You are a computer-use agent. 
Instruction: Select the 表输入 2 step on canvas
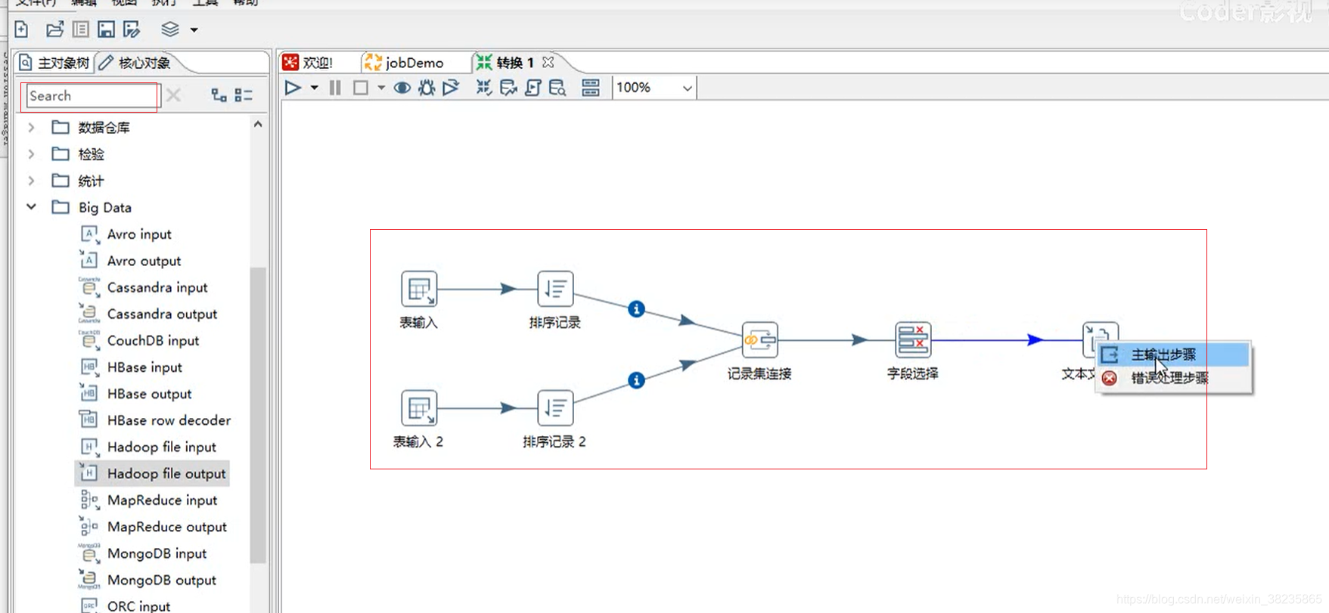[x=419, y=408]
